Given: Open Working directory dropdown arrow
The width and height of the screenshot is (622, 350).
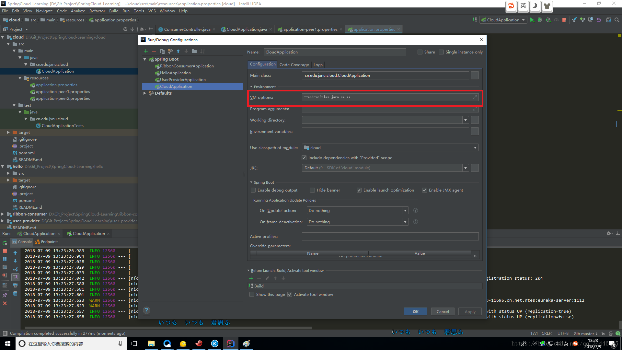Looking at the screenshot, I should [x=466, y=120].
